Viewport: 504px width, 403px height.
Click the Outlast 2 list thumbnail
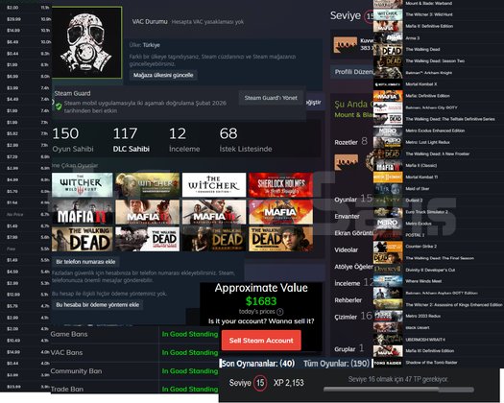(388, 201)
